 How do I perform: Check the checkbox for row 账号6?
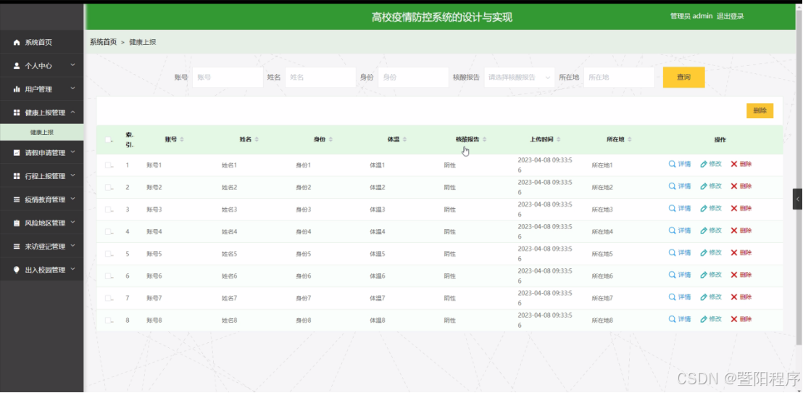[x=108, y=276]
